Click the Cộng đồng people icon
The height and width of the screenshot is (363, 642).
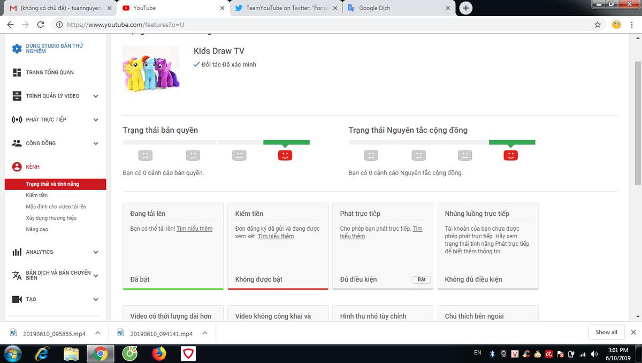(17, 143)
